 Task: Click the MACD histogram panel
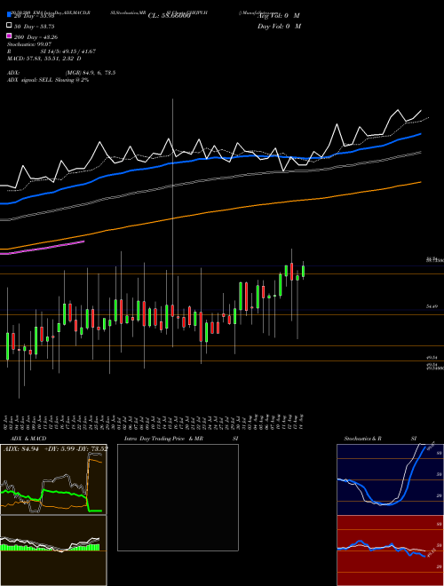point(53,550)
